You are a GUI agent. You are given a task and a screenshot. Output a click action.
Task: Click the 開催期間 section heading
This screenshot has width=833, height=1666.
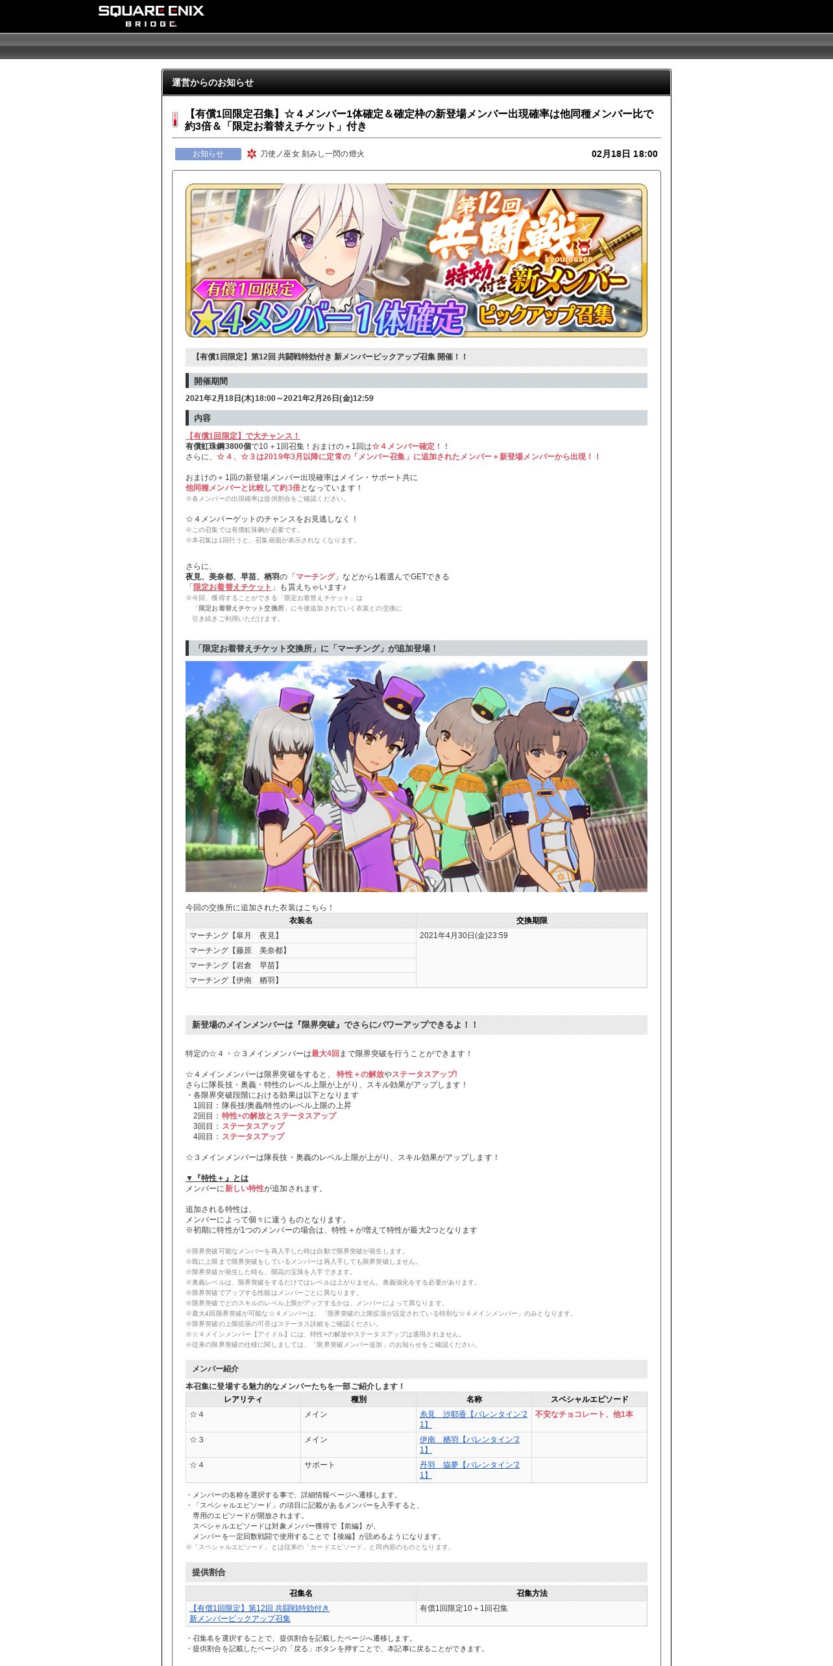coord(416,381)
